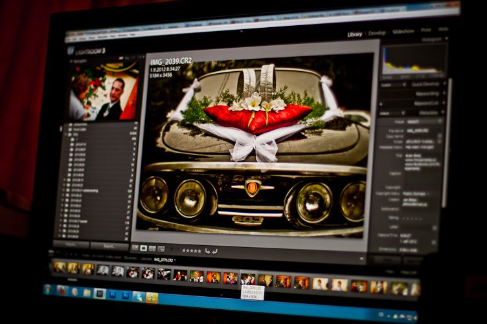Open metadata set dropdown beside Metadata header

tap(392, 113)
